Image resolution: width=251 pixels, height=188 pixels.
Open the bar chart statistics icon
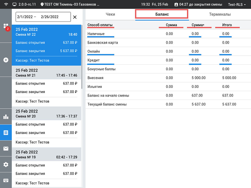(x=6, y=117)
